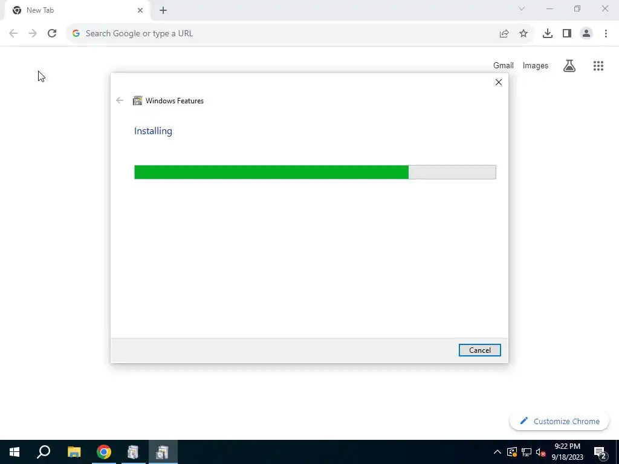Restore down the Chrome window

(577, 8)
